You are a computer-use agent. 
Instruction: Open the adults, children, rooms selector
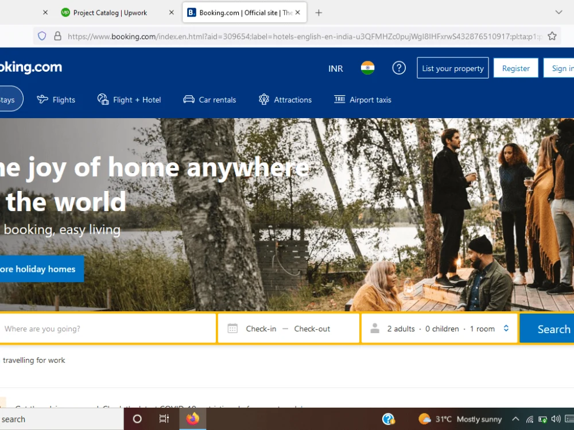(439, 329)
